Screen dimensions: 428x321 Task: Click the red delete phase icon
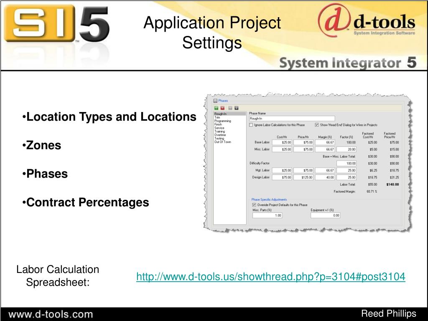(222, 108)
